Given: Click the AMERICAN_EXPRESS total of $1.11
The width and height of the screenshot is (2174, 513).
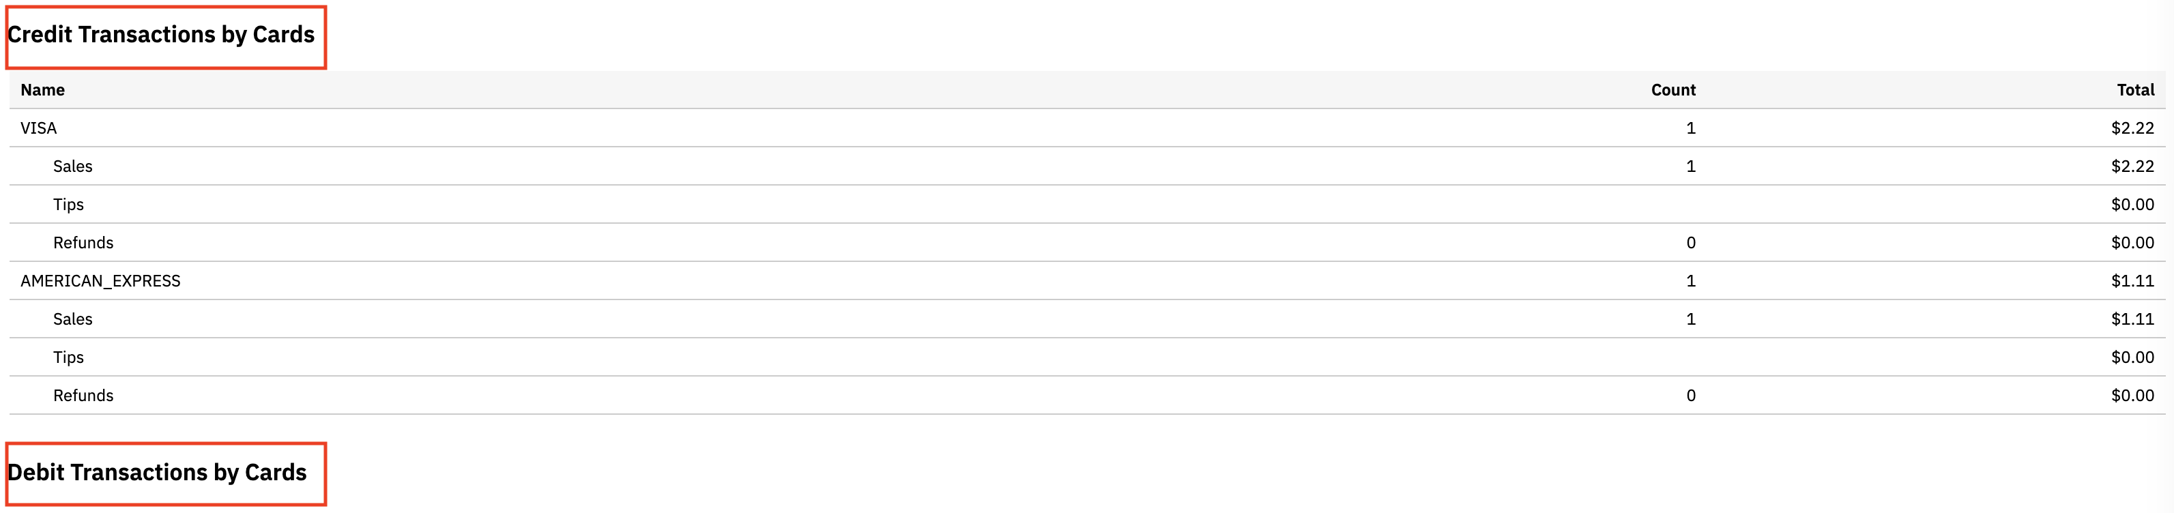Looking at the screenshot, I should (2132, 281).
